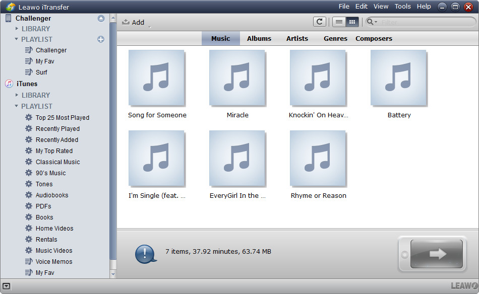The height and width of the screenshot is (294, 479).
Task: Select Books playlist
Action: coord(44,217)
